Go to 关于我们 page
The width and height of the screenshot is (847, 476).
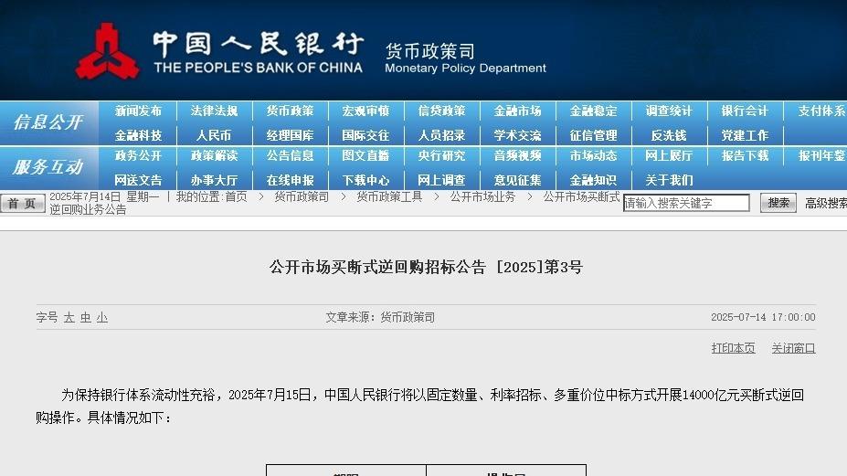tap(669, 180)
